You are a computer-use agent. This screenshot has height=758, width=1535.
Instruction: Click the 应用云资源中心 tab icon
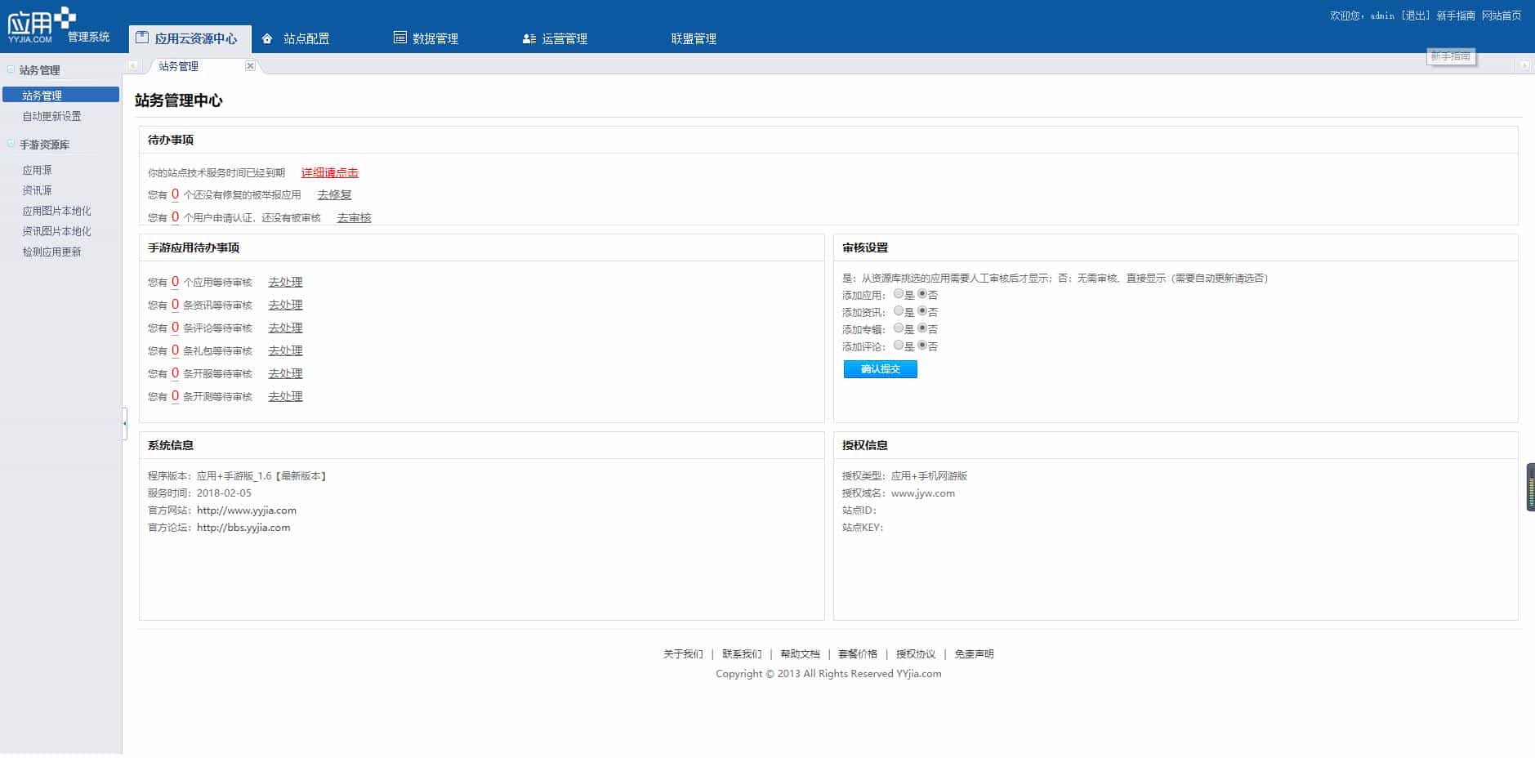coord(142,38)
